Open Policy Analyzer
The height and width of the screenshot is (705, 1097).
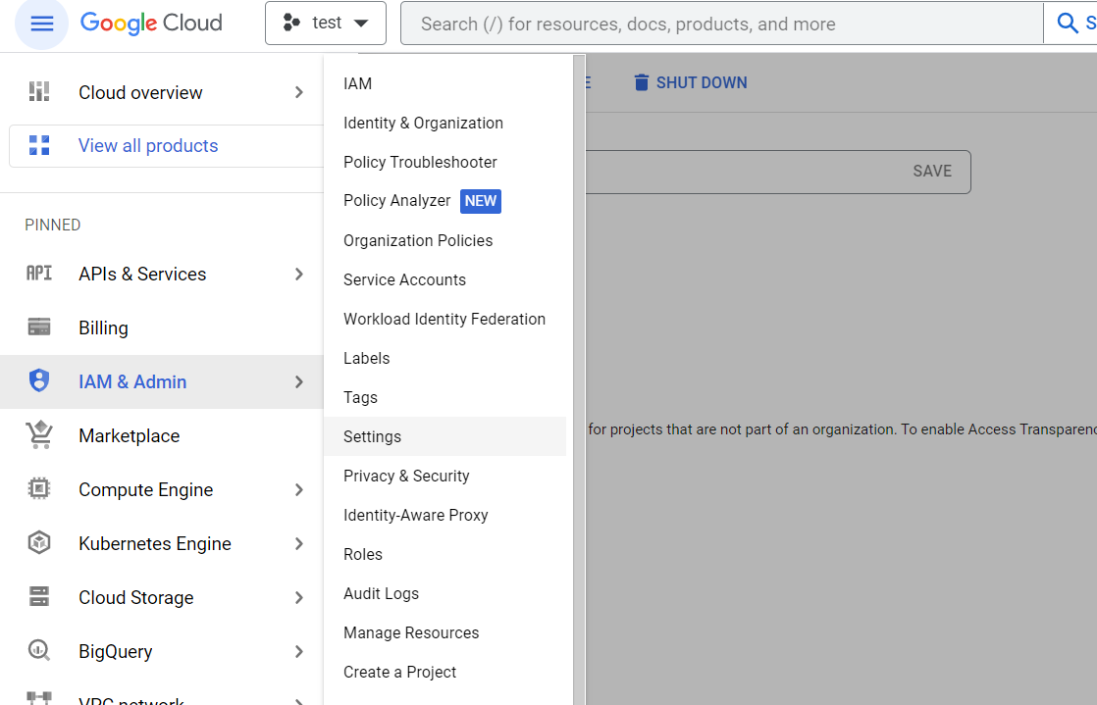click(396, 201)
